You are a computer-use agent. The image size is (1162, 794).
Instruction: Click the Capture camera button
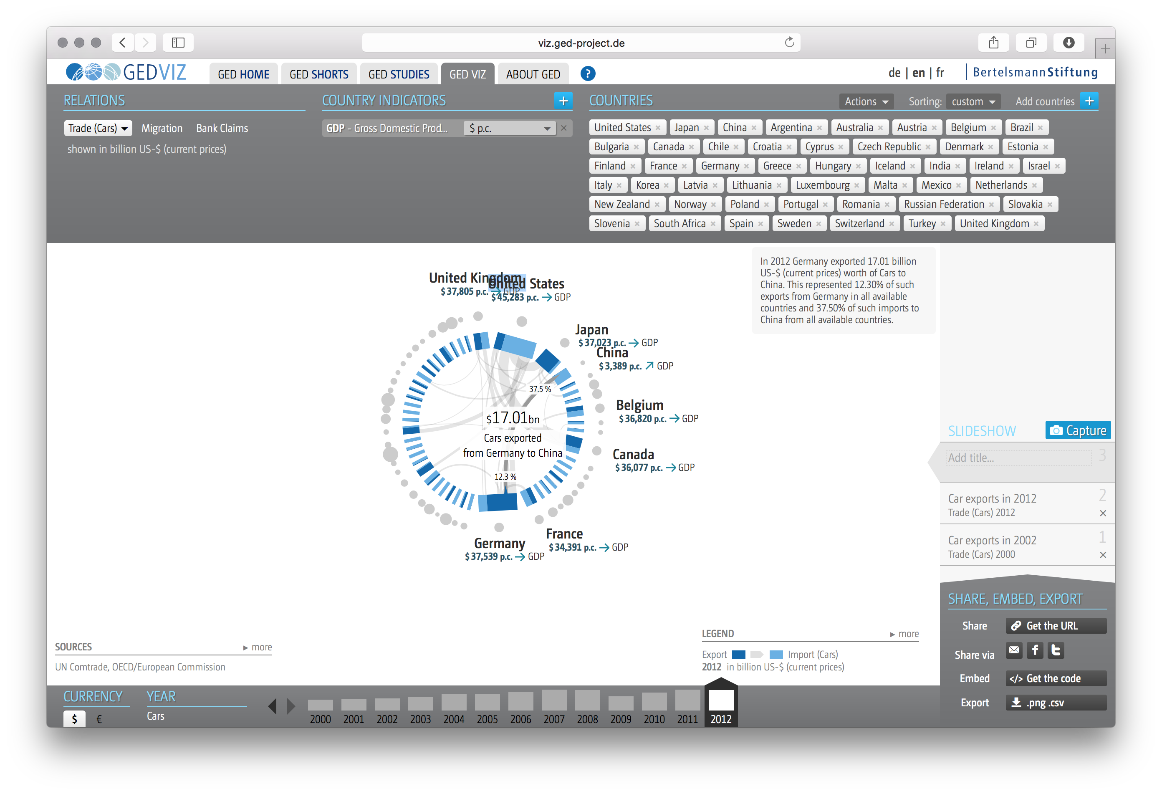[x=1078, y=430]
